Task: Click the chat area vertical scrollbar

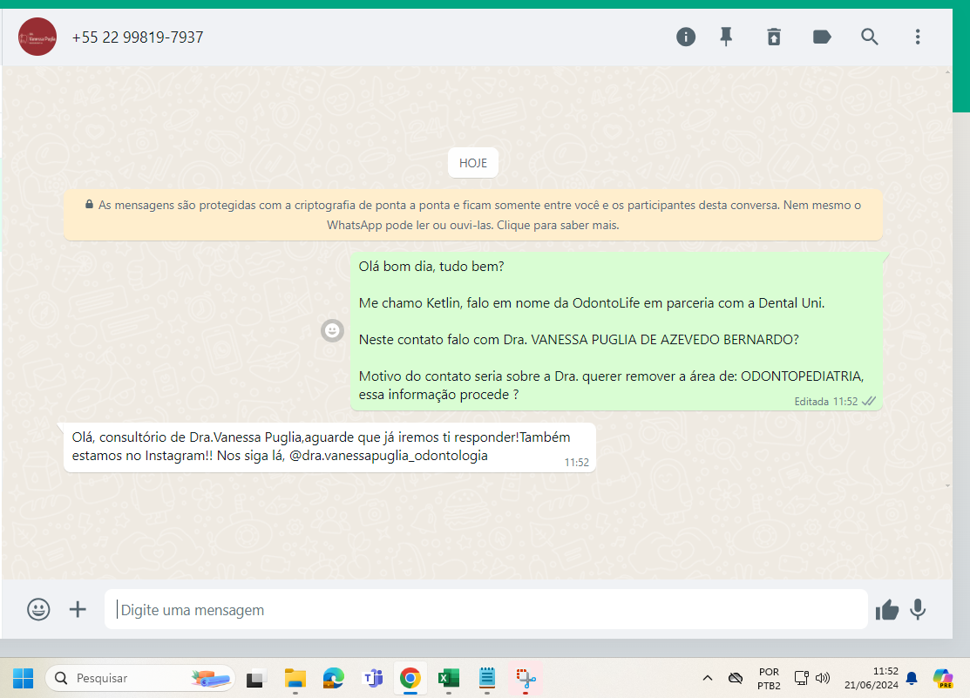Action: click(947, 279)
